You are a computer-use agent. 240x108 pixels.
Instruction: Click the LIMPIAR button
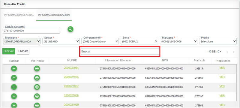point(23,51)
